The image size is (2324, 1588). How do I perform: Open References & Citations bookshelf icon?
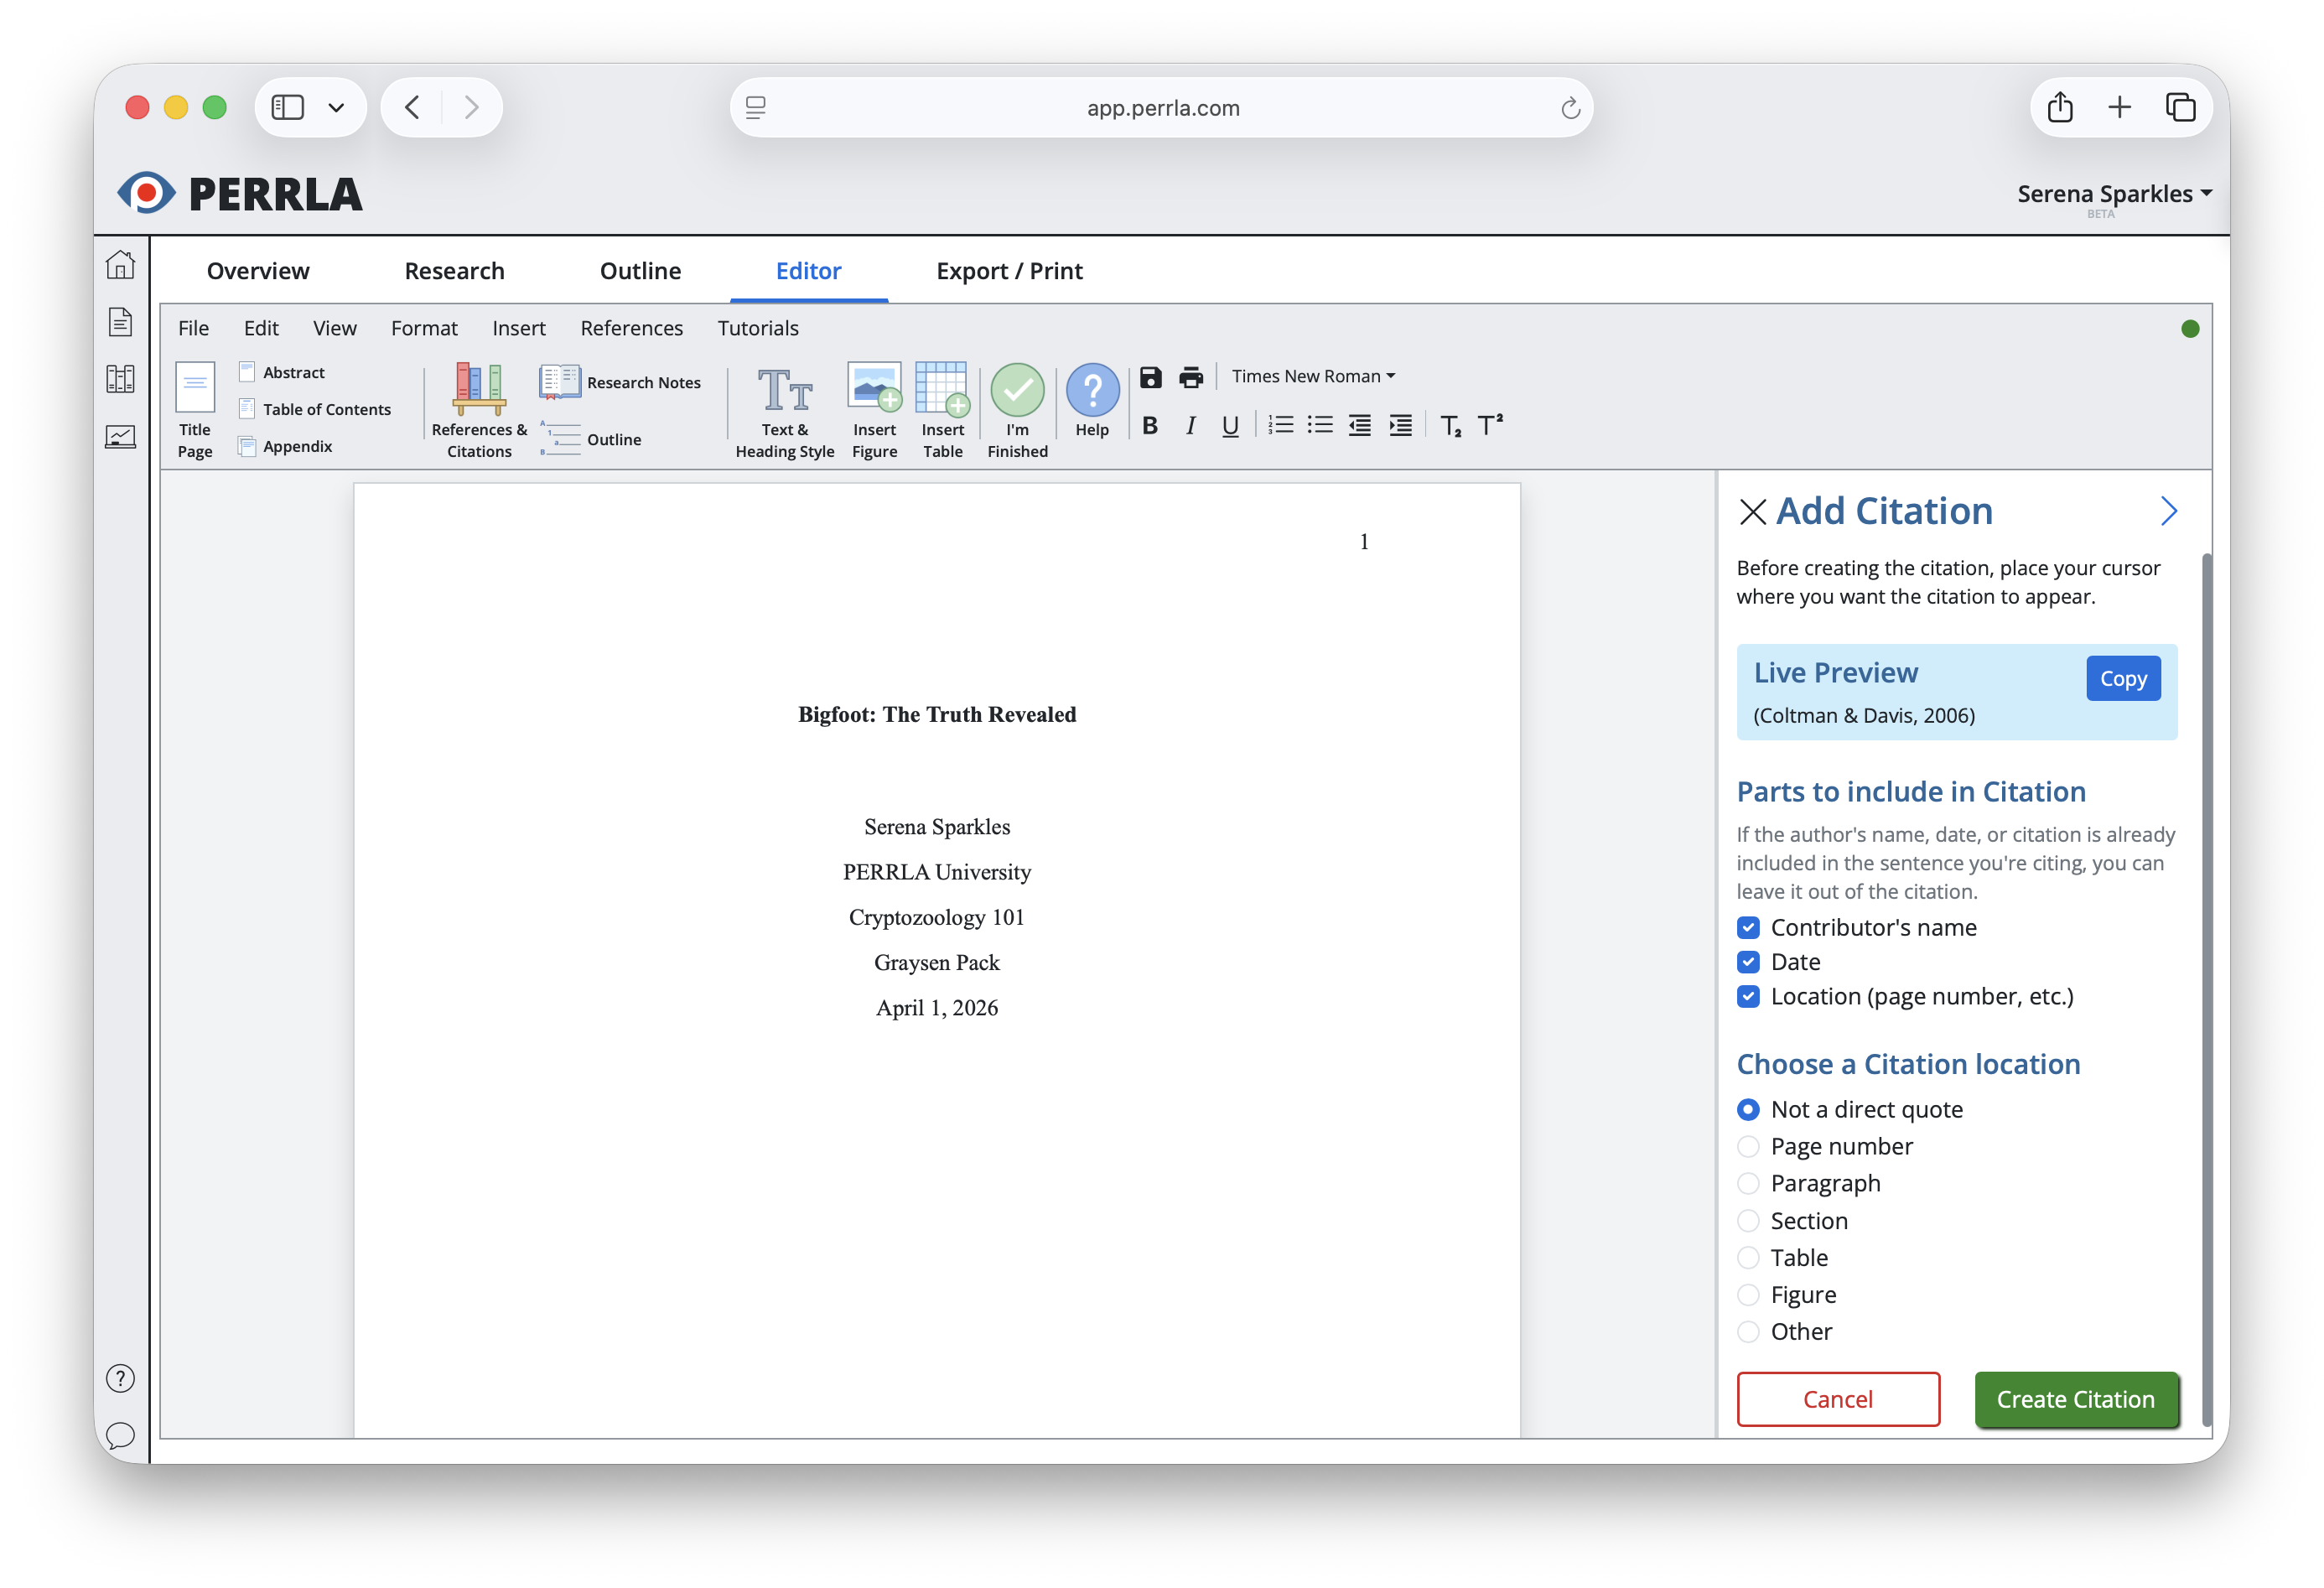(x=479, y=388)
